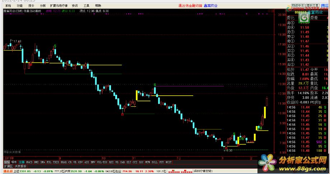The width and height of the screenshot is (330, 174).
Task: Switch to the 指标 tab
Action: (x=7, y=162)
